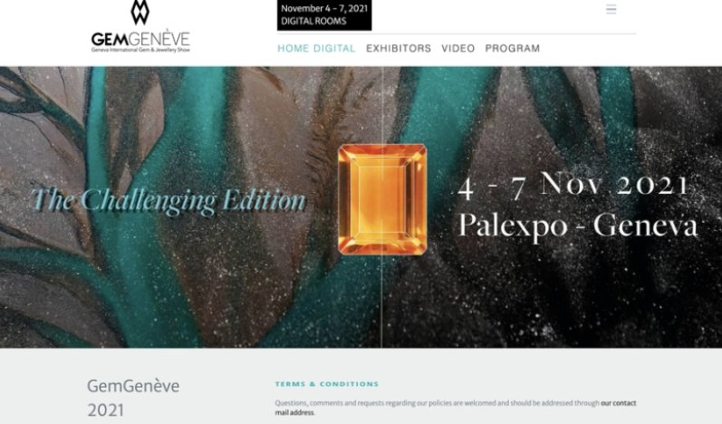
Task: Click the Palexpo - Geneva location text
Action: point(578,226)
